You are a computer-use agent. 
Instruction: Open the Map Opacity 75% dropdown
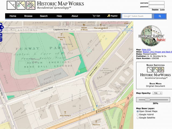157,93
